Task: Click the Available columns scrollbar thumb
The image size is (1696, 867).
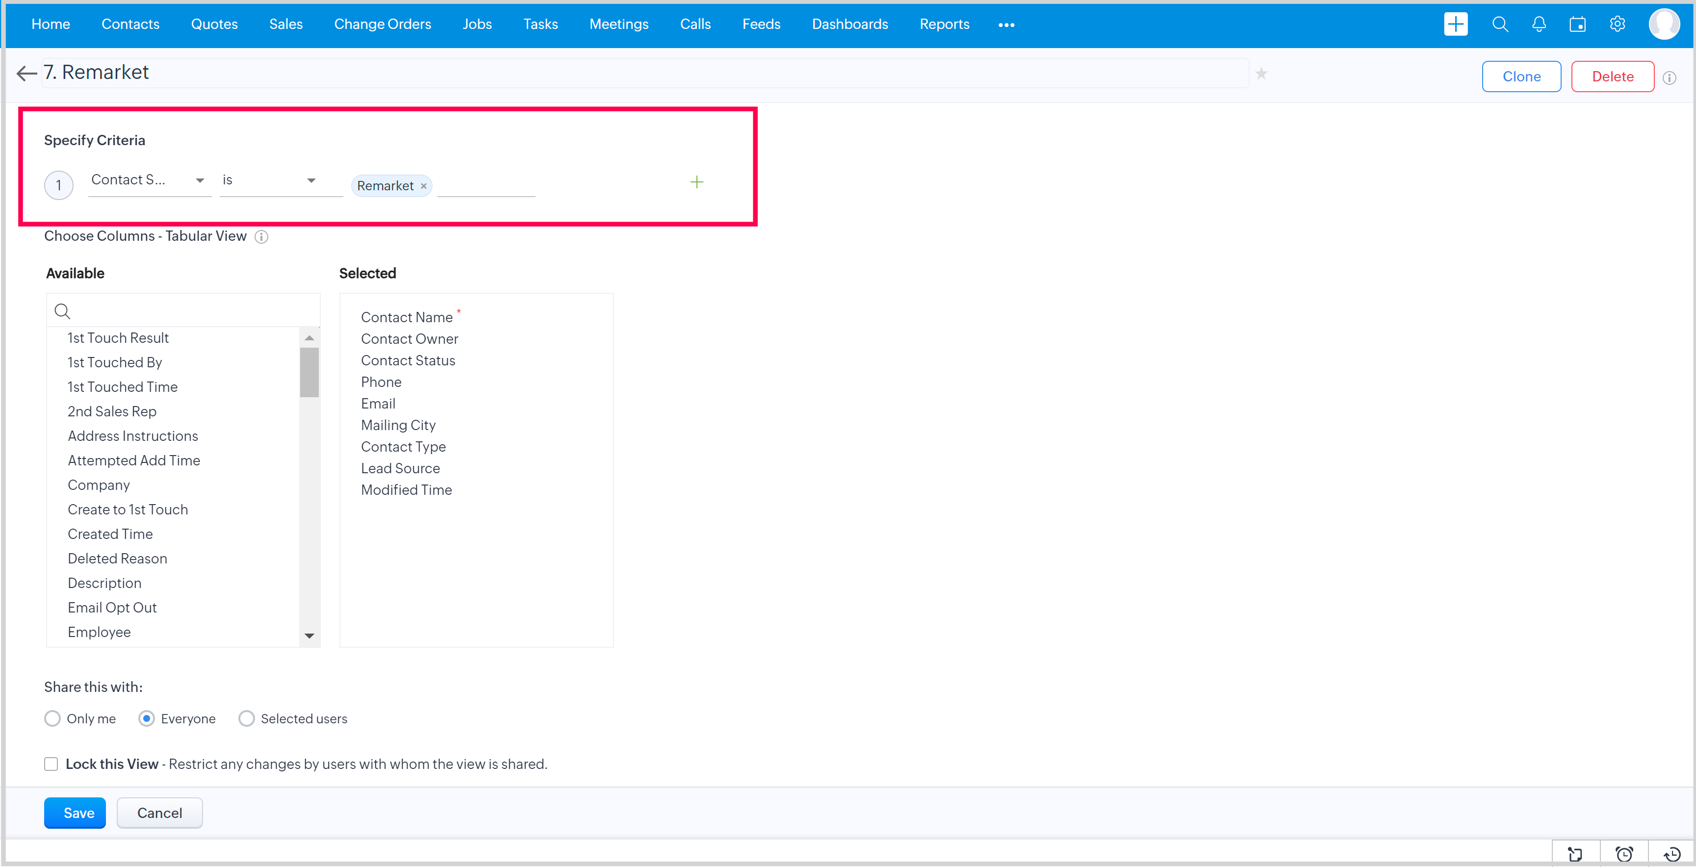Action: click(x=309, y=373)
